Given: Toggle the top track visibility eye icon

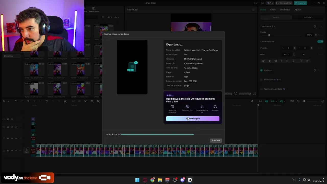Looking at the screenshot, I should click(x=12, y=119).
